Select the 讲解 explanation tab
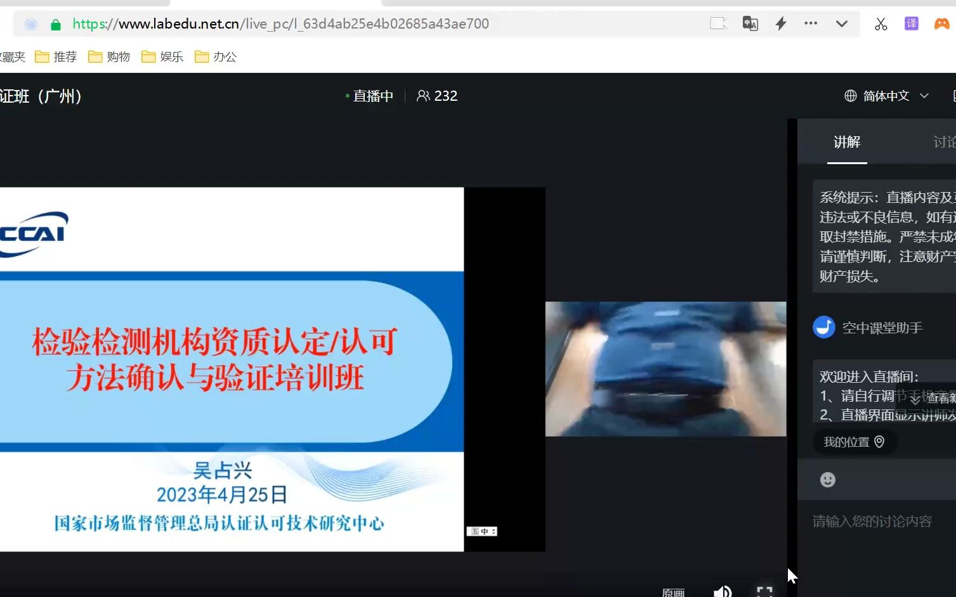Screen dimensions: 956x597 pyautogui.click(x=846, y=142)
